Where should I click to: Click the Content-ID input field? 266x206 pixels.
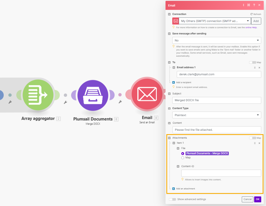[x=221, y=173]
